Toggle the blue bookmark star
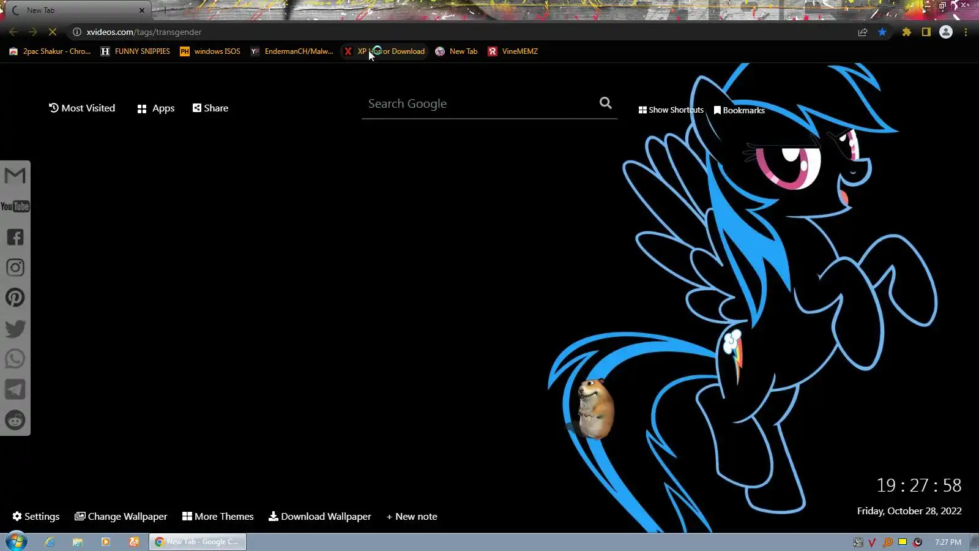 pos(882,32)
